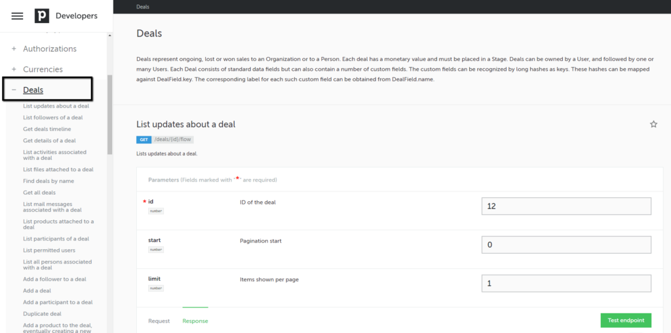Open the hamburger menu icon
671x333 pixels.
click(x=17, y=16)
